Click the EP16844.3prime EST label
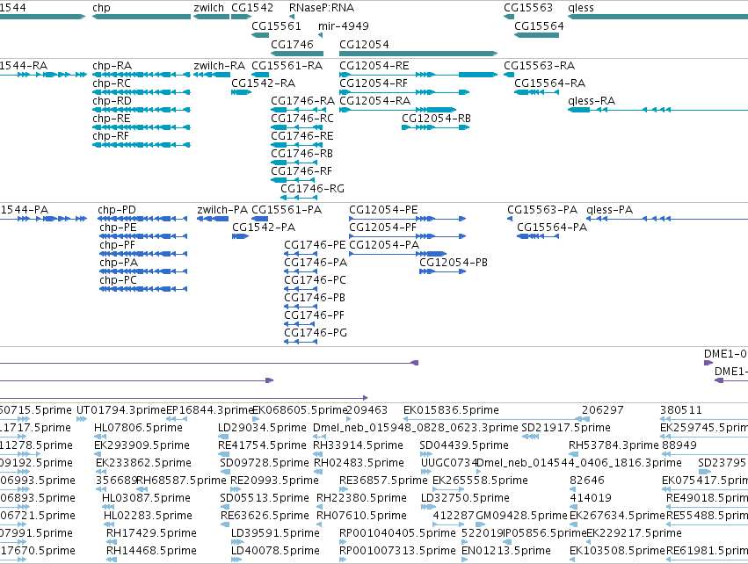 209,410
